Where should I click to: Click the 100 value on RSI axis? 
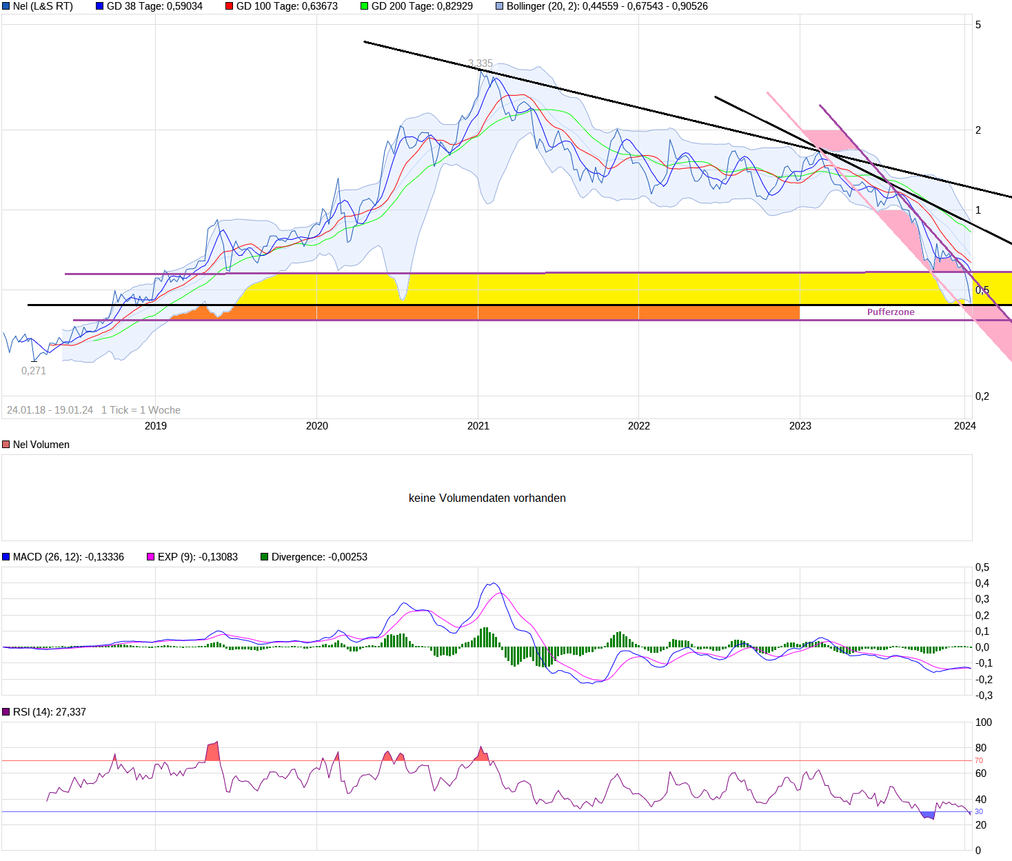coord(984,722)
